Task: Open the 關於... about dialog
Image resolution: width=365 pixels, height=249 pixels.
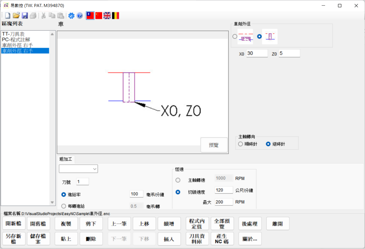Action: [250, 239]
